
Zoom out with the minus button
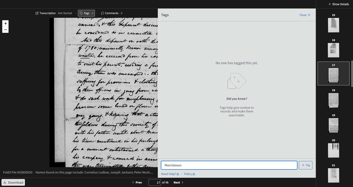pos(5,30)
